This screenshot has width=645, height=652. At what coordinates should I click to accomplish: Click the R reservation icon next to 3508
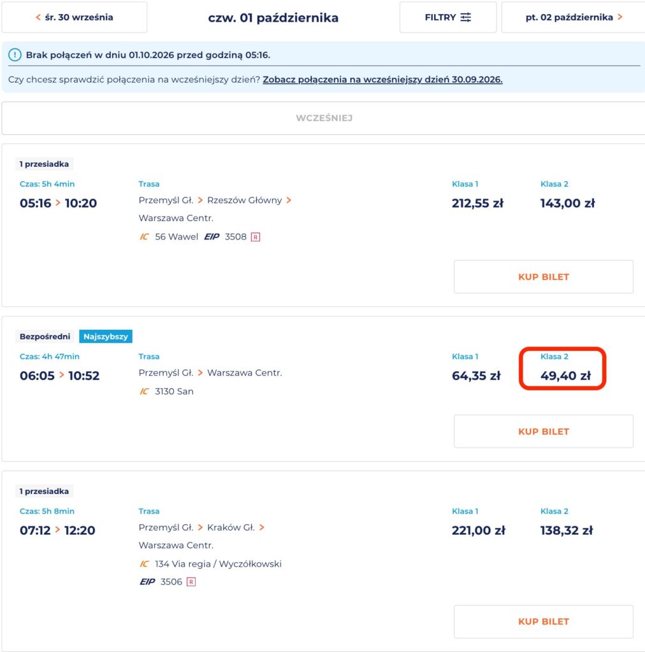coord(256,237)
